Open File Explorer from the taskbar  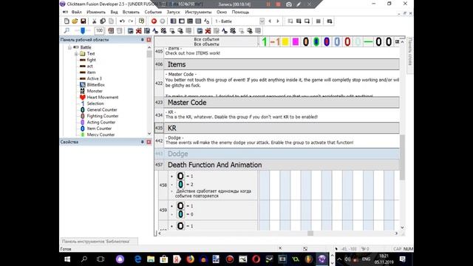[151, 259]
